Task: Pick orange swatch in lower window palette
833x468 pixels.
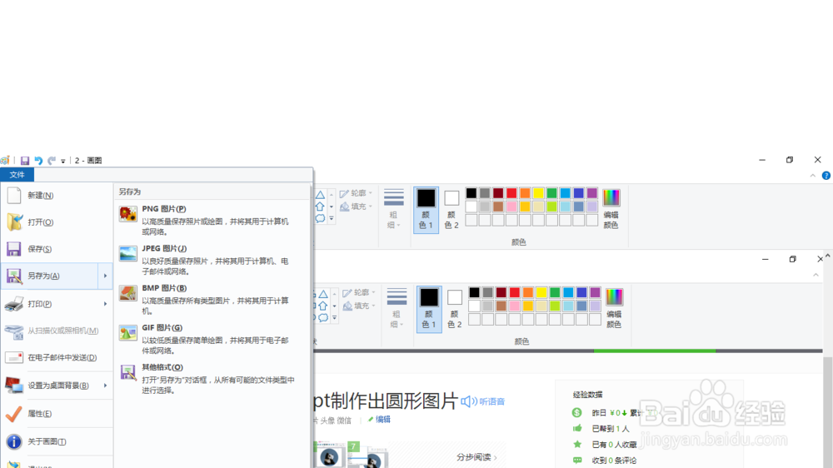Action: (x=528, y=292)
